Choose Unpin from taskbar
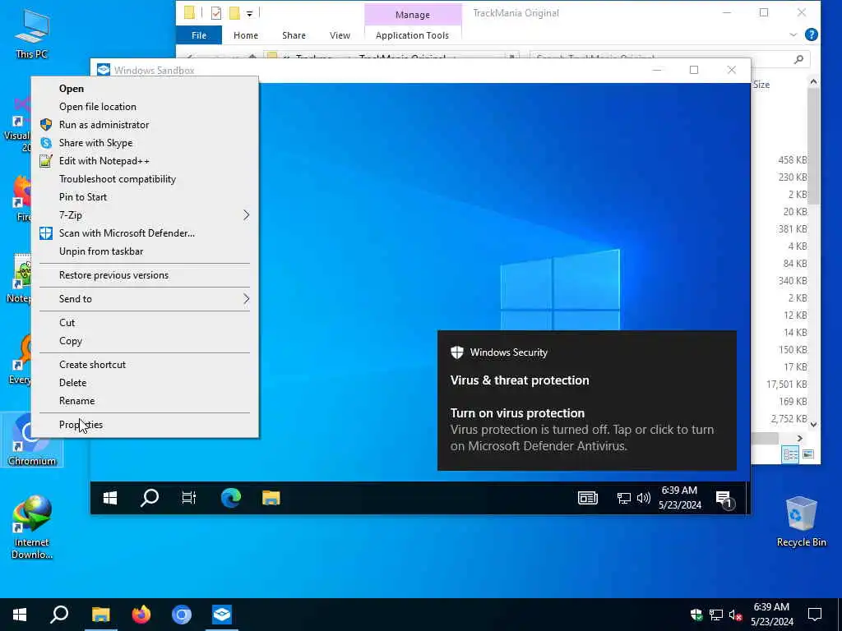This screenshot has height=631, width=842. click(145, 251)
